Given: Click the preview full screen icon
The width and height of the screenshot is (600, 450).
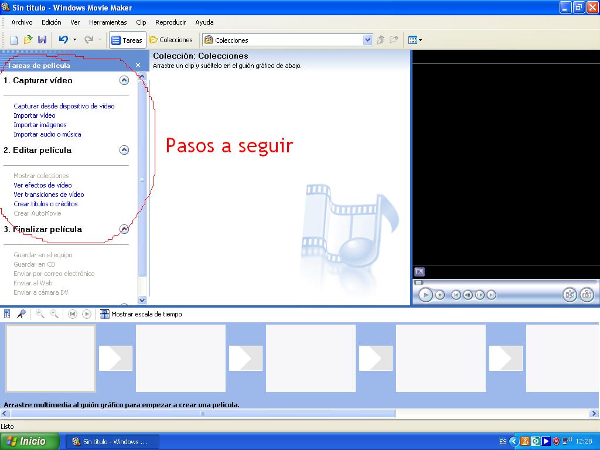Looking at the screenshot, I should click(x=420, y=272).
